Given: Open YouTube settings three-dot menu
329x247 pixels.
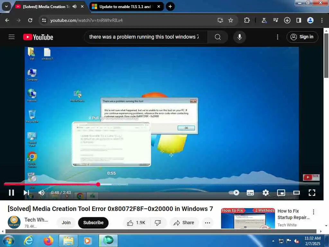Looking at the screenshot, I should tap(277, 37).
